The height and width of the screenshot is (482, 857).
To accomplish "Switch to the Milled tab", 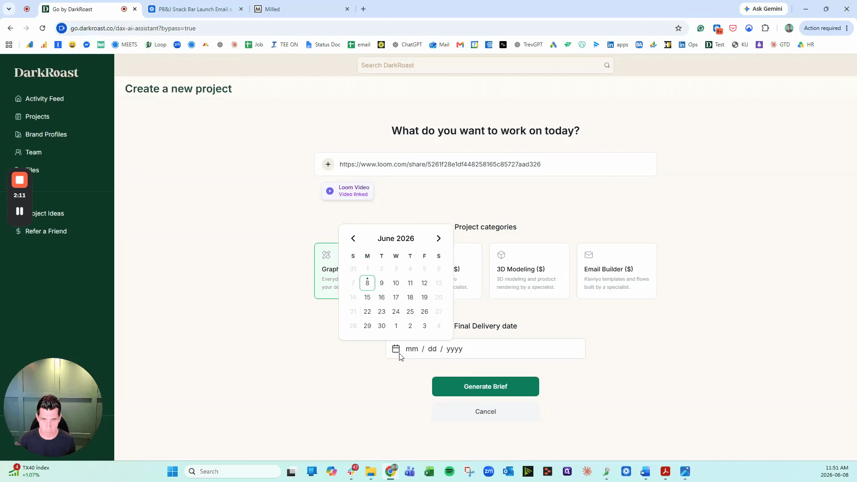I will (x=302, y=9).
